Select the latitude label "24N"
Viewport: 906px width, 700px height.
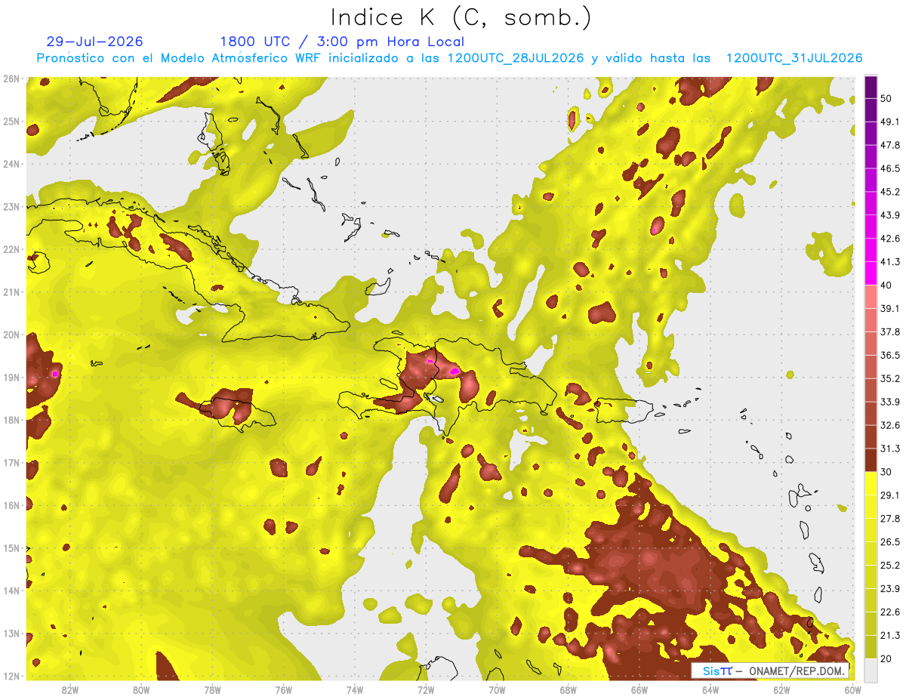11,164
